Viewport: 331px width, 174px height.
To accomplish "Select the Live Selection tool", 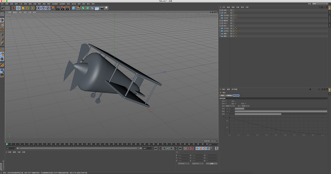I will pos(14,8).
